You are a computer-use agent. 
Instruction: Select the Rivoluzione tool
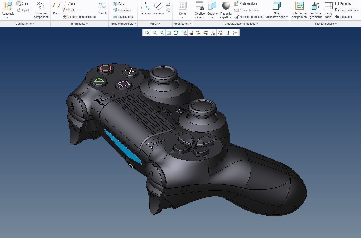[x=123, y=17]
